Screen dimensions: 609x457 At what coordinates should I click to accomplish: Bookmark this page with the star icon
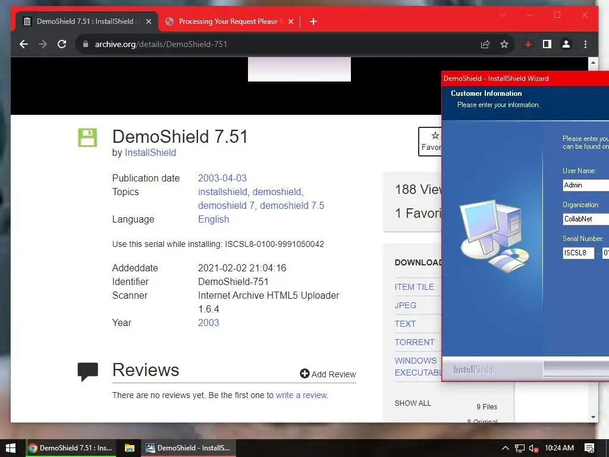[x=504, y=44]
